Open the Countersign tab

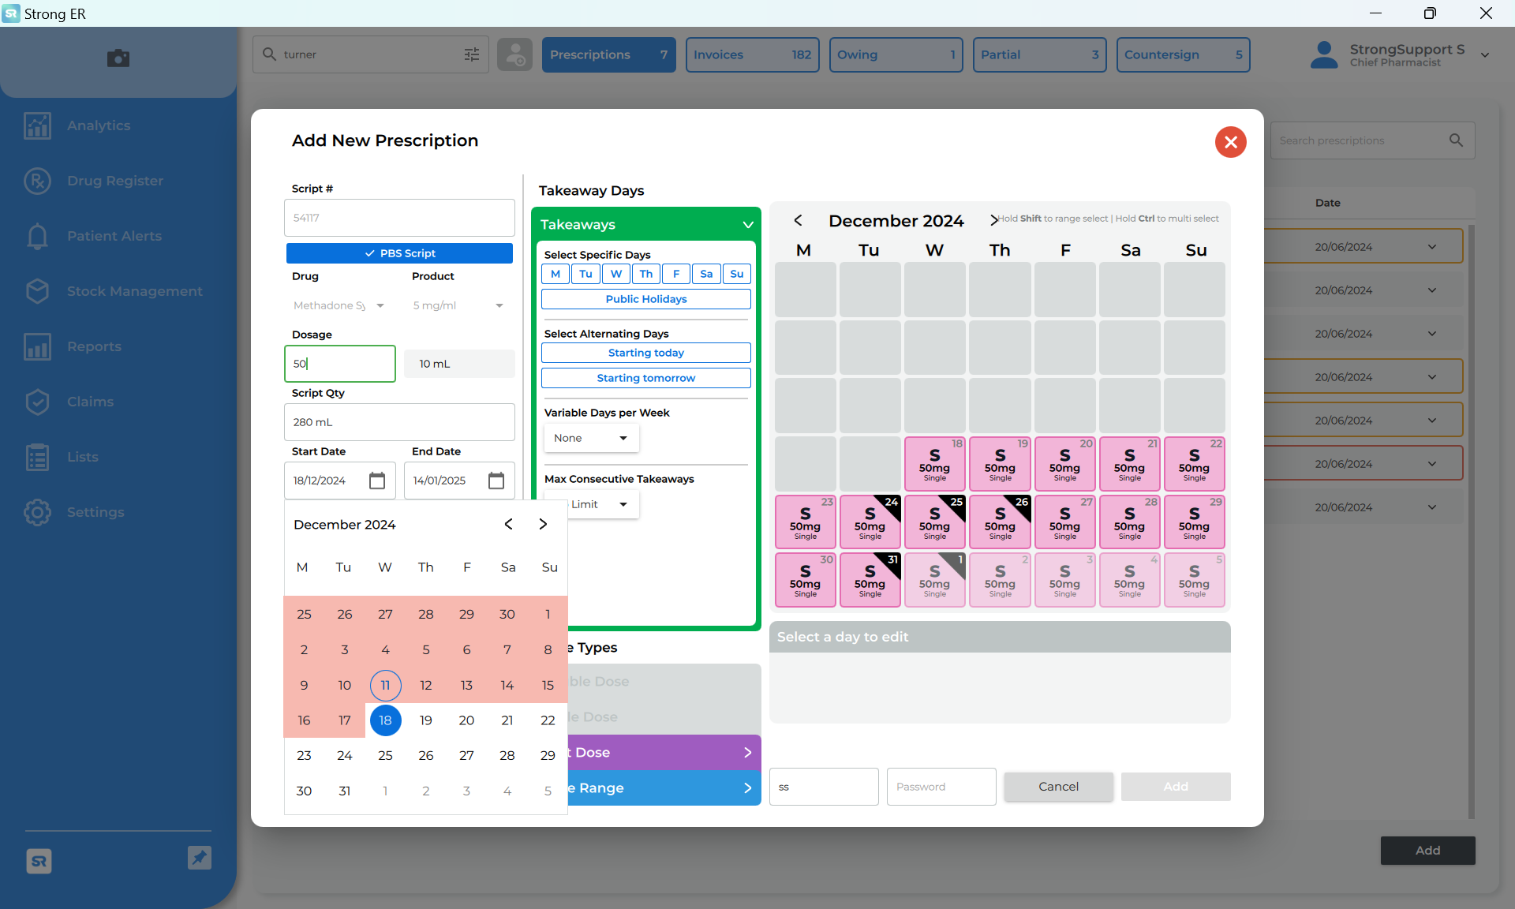(x=1183, y=54)
